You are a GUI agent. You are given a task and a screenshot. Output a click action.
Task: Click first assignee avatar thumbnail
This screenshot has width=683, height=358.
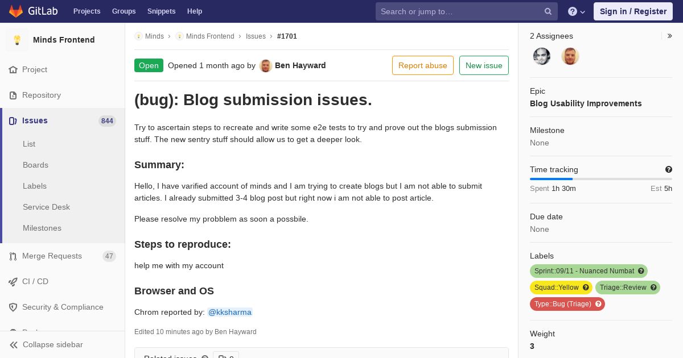coord(542,56)
